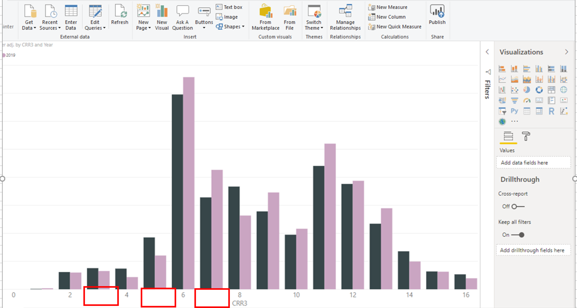
Task: Open Enter Data table tool
Action: 71,17
